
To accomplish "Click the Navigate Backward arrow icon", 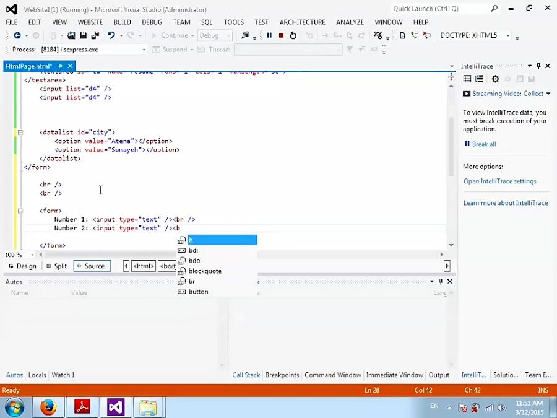I will click(17, 35).
